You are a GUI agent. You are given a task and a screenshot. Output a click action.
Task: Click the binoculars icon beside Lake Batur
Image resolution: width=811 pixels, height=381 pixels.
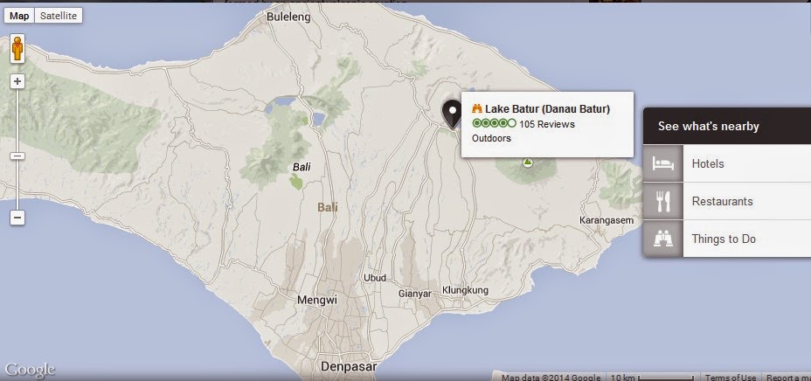coord(477,108)
